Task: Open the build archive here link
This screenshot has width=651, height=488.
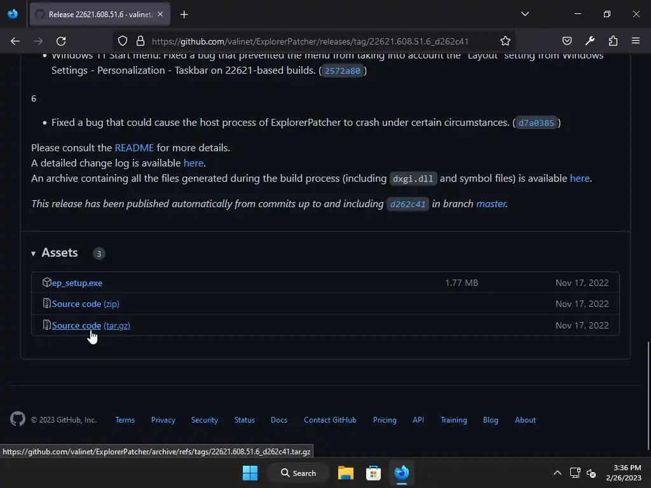Action: tap(580, 179)
